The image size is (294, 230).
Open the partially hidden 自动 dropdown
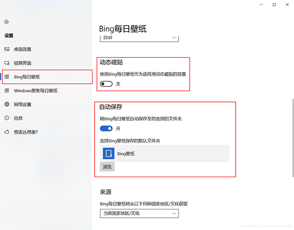point(139,38)
